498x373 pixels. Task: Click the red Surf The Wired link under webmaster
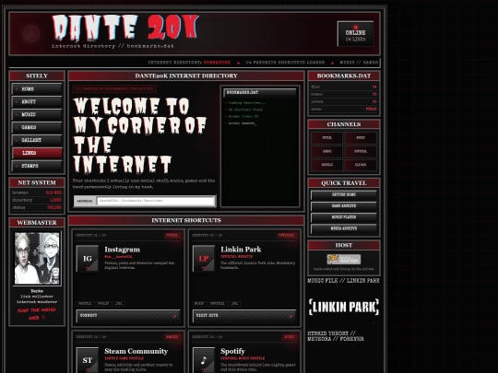click(37, 314)
